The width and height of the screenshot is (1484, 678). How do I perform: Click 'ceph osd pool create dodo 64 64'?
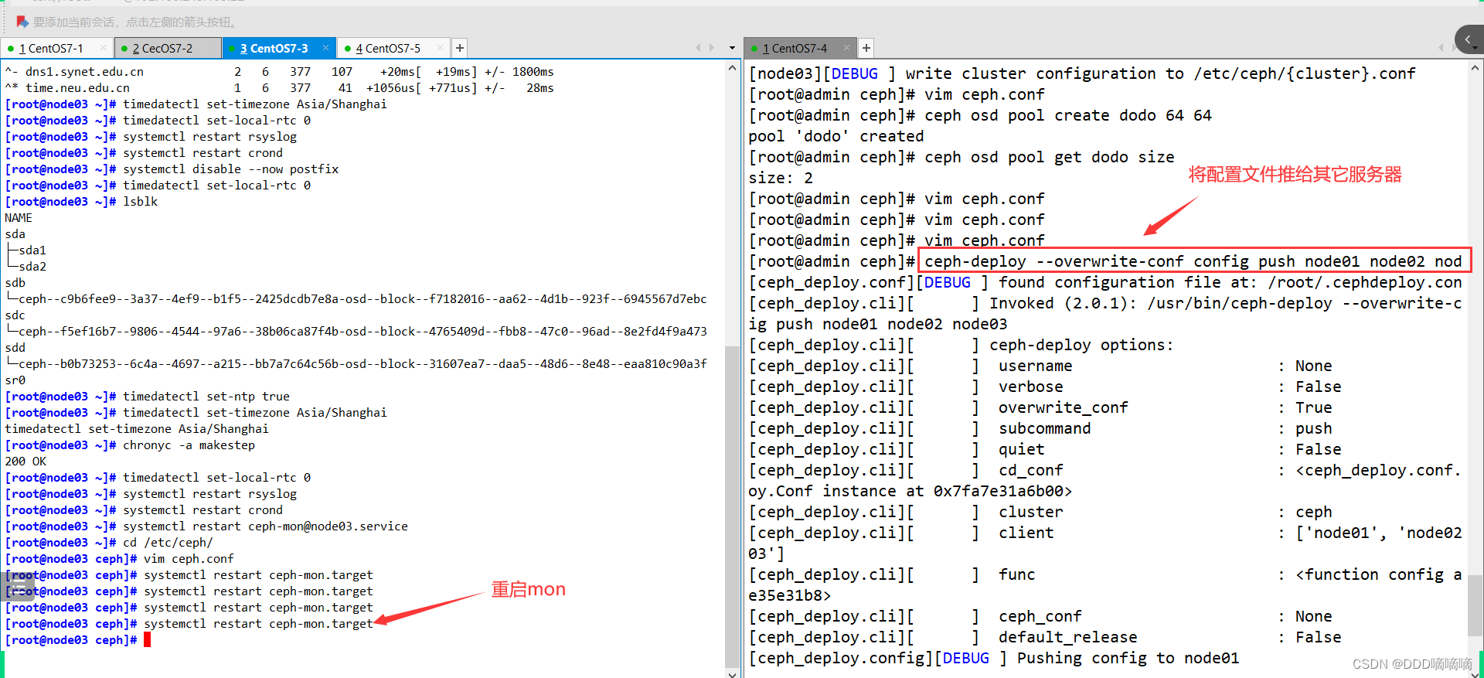(x=1068, y=115)
